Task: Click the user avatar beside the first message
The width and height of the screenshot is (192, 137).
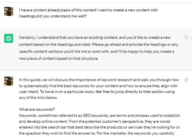Action: [8, 11]
